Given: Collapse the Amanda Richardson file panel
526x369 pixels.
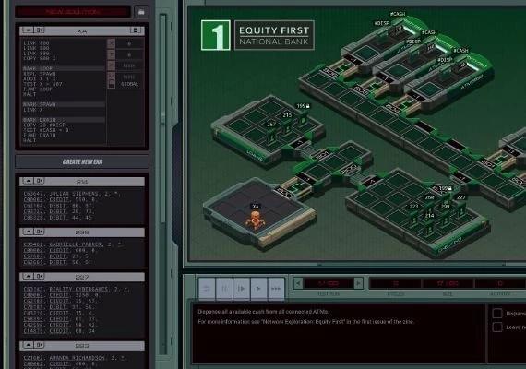Looking at the screenshot, I should click(x=29, y=345).
